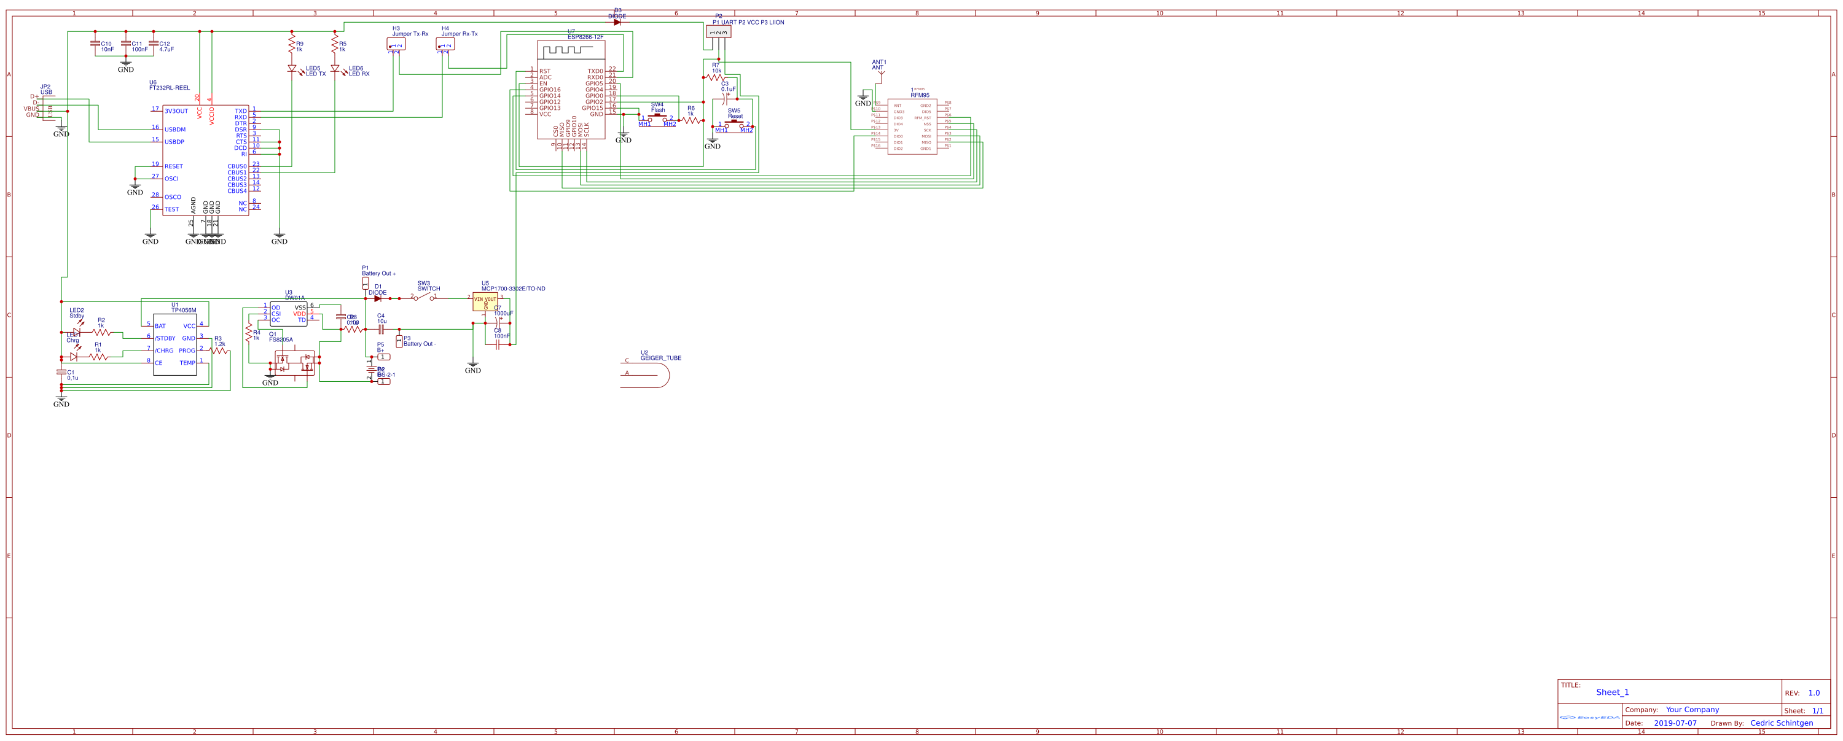Select the TP4056M charger IC
The width and height of the screenshot is (1843, 741).
[x=174, y=344]
